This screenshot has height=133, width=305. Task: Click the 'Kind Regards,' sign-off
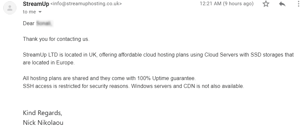(42, 113)
